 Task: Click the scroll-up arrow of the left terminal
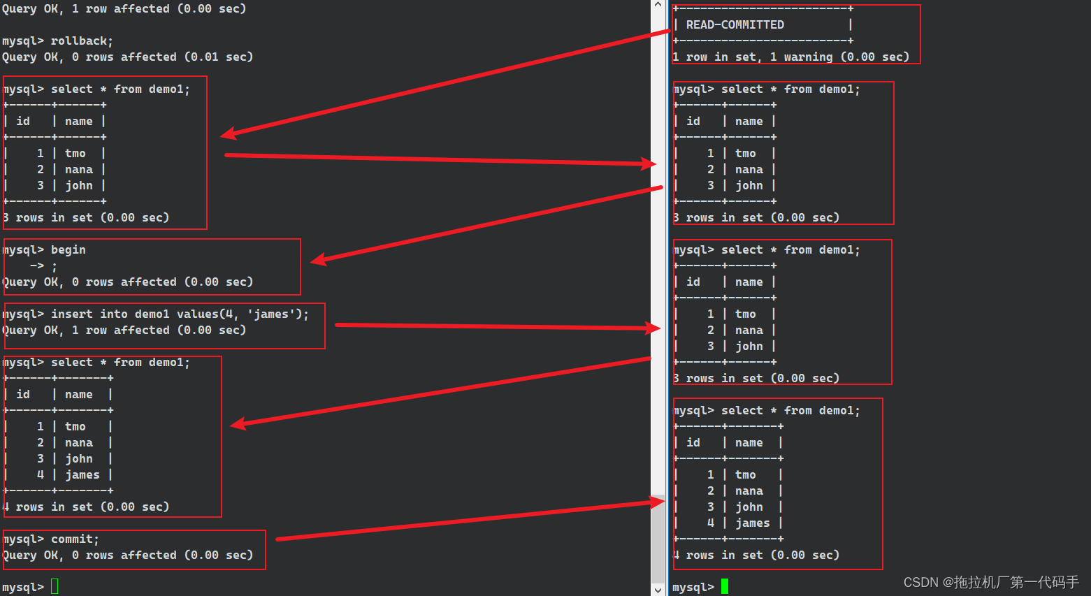coord(658,6)
